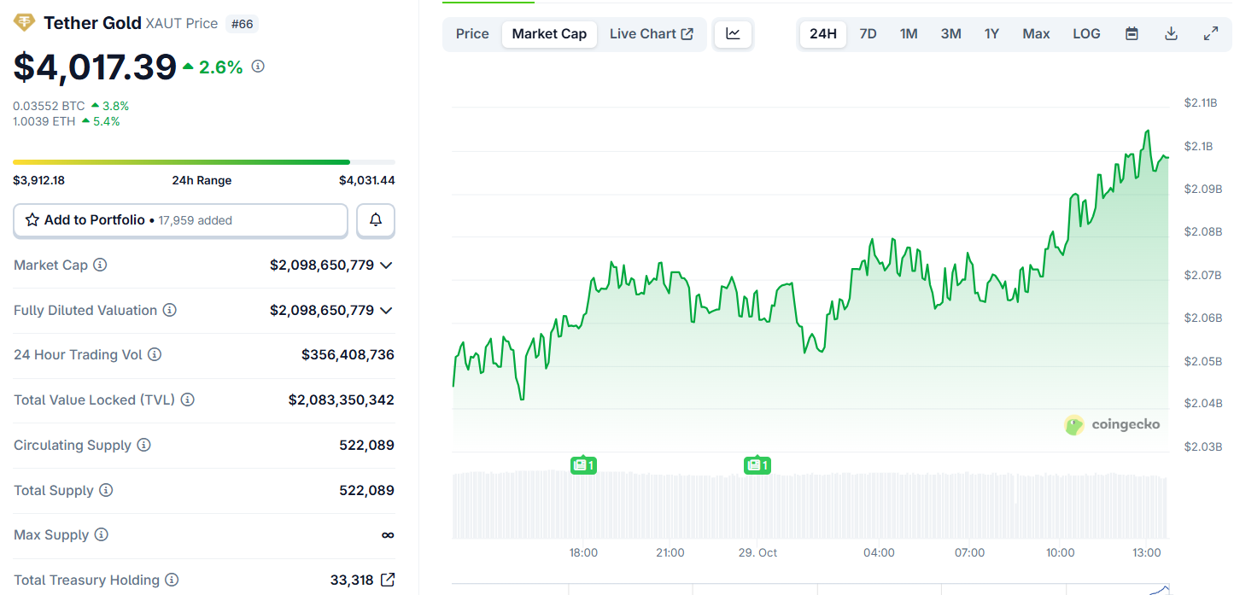Open the Total Treasury Holding external link
Screen dimensions: 1234x595
coord(387,580)
